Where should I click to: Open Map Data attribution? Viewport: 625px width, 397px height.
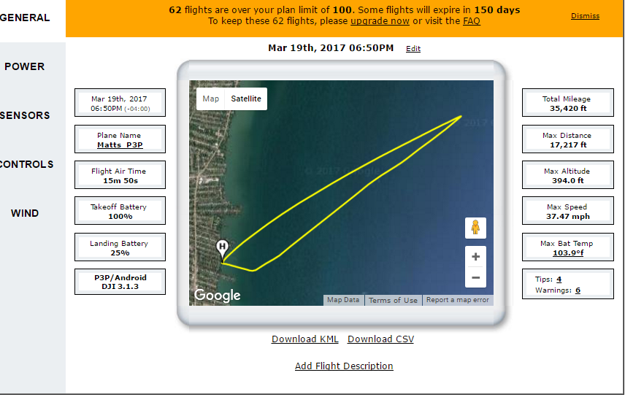pos(343,300)
